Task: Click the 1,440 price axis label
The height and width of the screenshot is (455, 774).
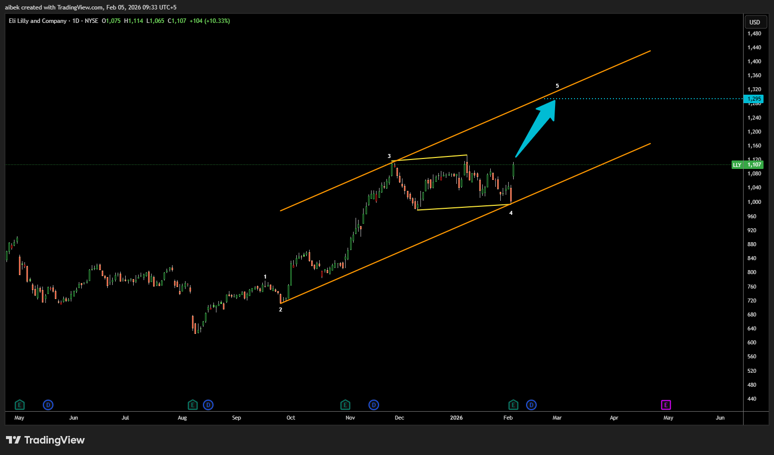Action: (x=754, y=48)
